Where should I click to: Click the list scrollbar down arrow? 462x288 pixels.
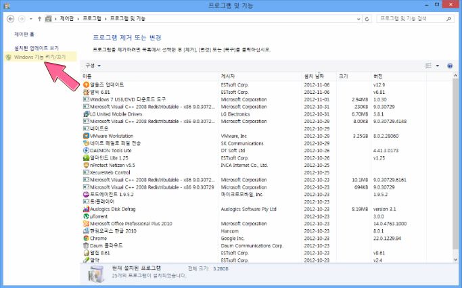pos(455,260)
